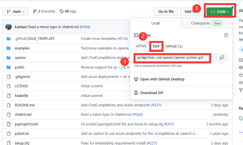Open the examples folder
Image resolution: width=243 pixels, height=145 pixels.
22,48
